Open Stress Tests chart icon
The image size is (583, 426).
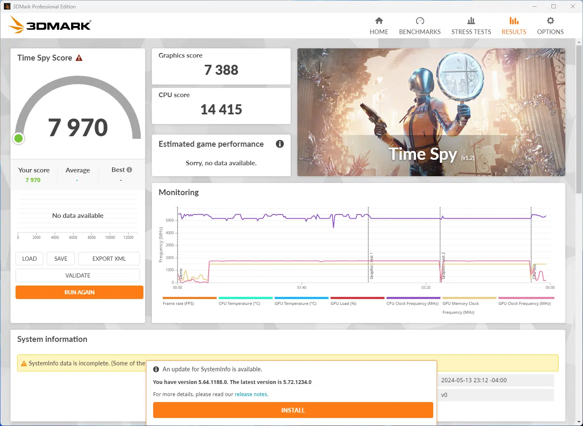[471, 21]
